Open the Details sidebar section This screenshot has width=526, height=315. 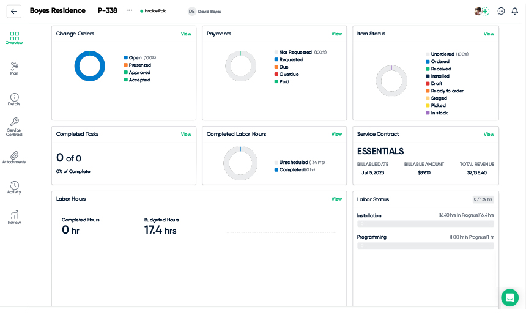14,99
